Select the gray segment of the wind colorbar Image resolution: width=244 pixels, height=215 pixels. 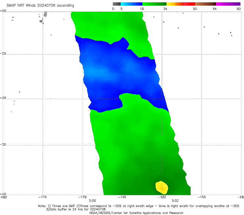[117, 4]
